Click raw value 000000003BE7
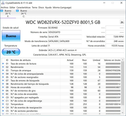The image size is (126, 116). [x=113, y=87]
